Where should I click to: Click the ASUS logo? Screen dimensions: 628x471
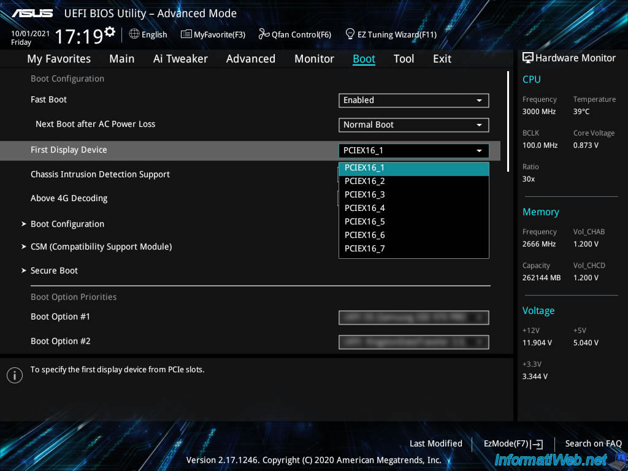[x=32, y=13]
